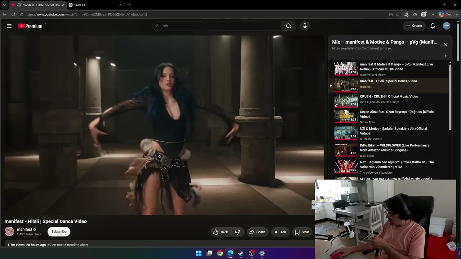
Task: Open "Naz - 'Ağlama ben ağlarım'" playlist title
Action: (x=397, y=164)
